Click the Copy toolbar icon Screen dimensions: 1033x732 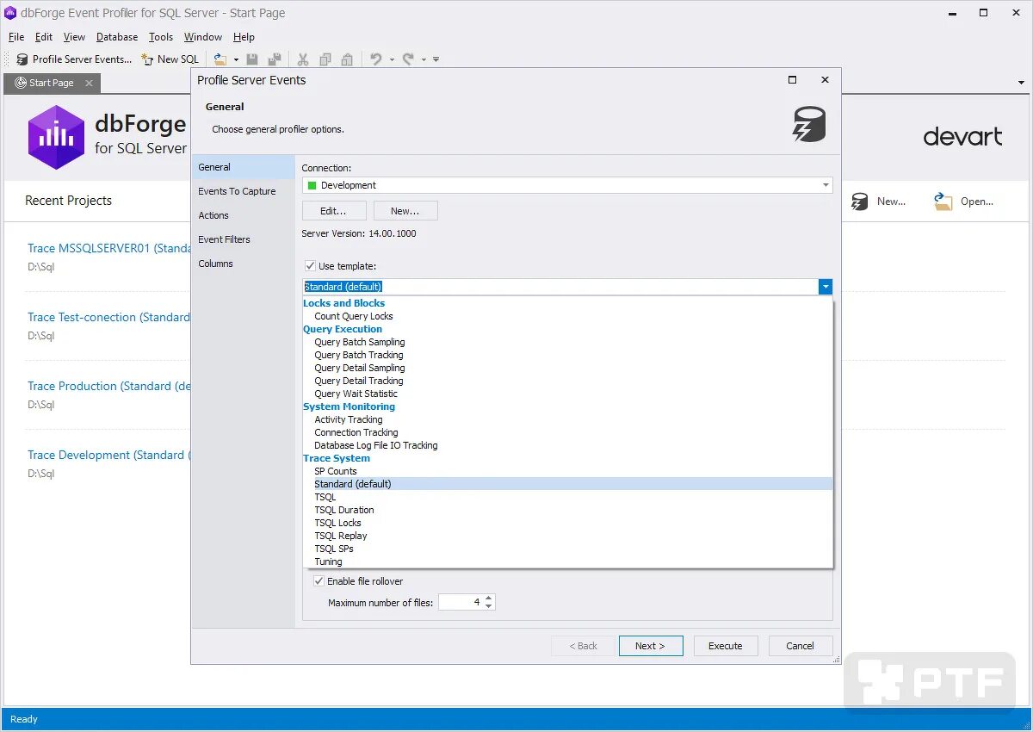pyautogui.click(x=325, y=59)
